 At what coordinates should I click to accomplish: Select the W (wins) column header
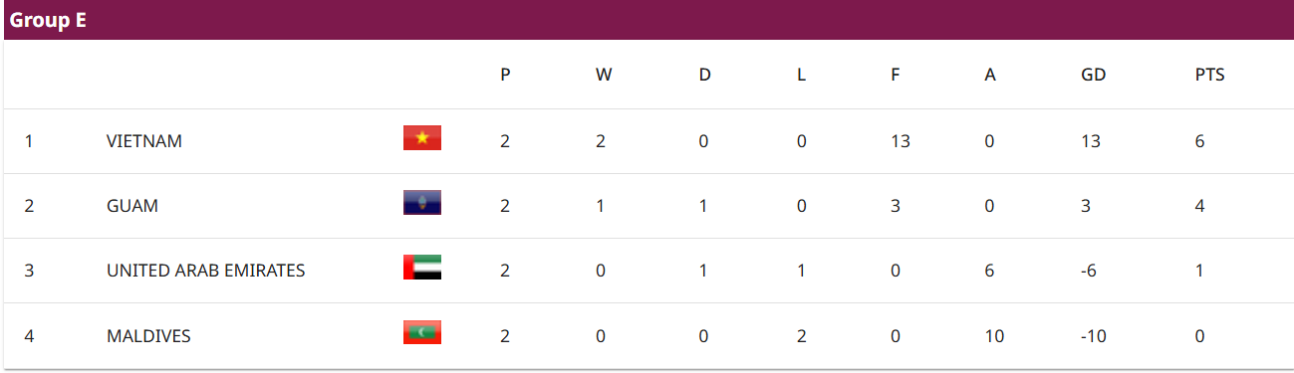604,75
